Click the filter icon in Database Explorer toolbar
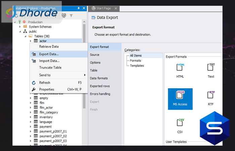The image size is (235, 151). (71, 15)
